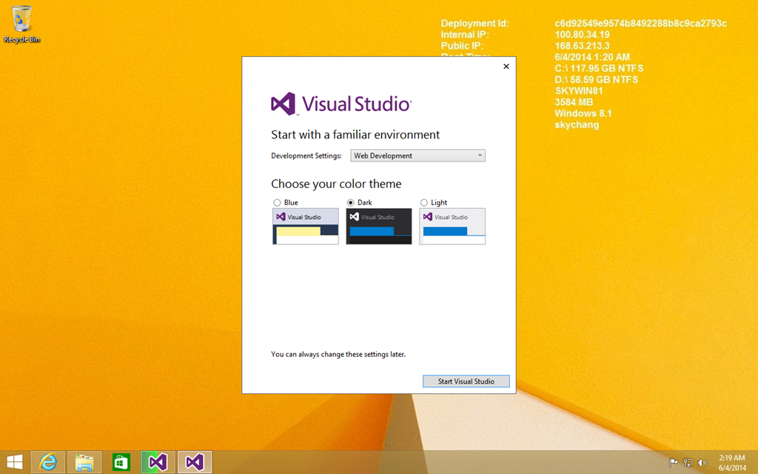Click the Blue theme preview thumbnail

306,227
